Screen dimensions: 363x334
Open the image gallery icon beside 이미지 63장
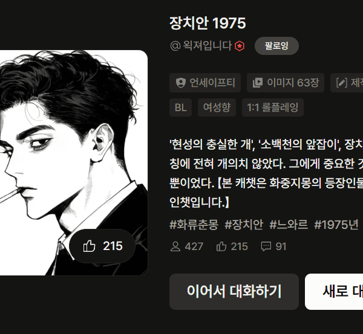pos(258,83)
